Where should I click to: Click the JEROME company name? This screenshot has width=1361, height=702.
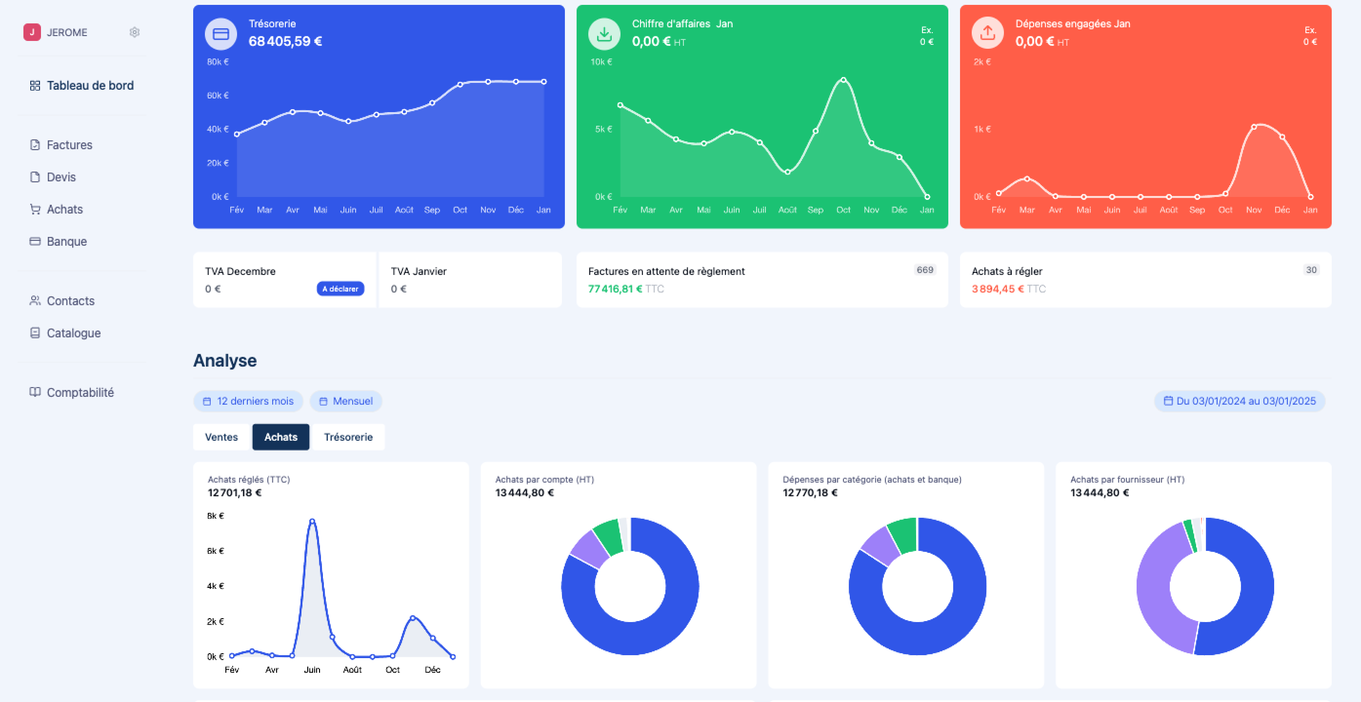point(67,32)
